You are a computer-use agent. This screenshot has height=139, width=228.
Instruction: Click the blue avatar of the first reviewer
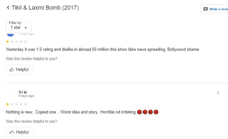coord(10,35)
